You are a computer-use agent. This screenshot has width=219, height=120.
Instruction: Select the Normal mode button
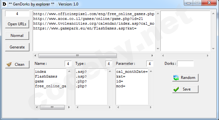17,36
